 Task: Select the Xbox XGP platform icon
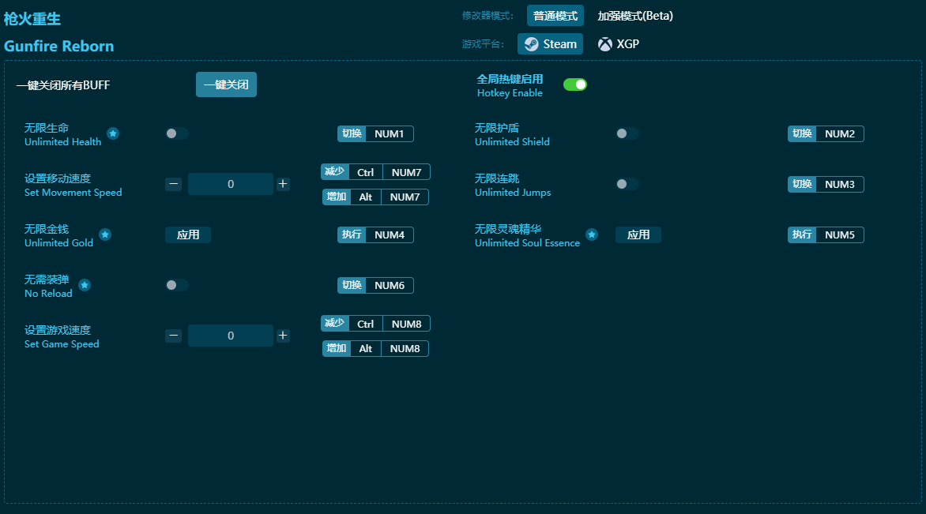[604, 44]
